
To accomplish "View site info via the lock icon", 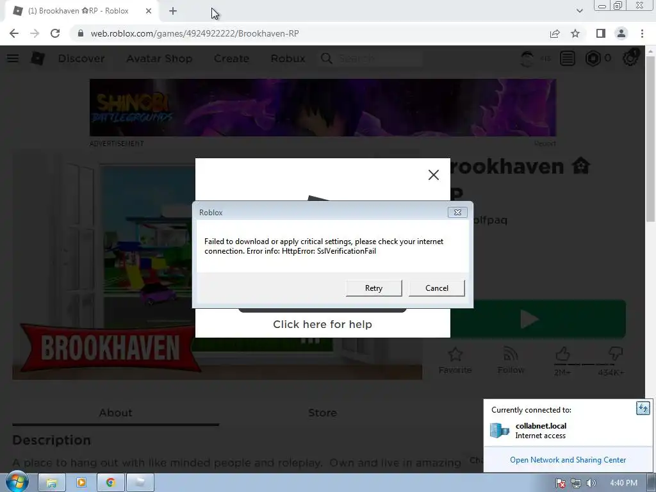I will [81, 33].
